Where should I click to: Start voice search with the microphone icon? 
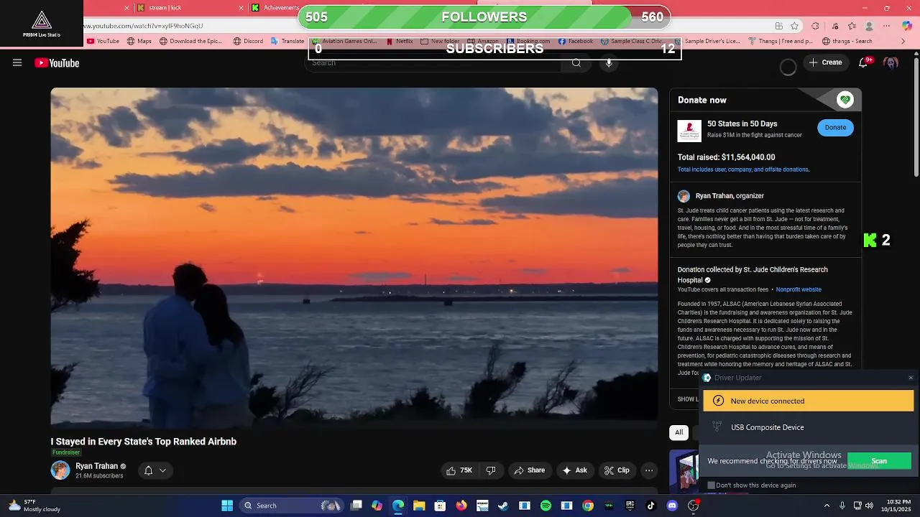[x=609, y=63]
